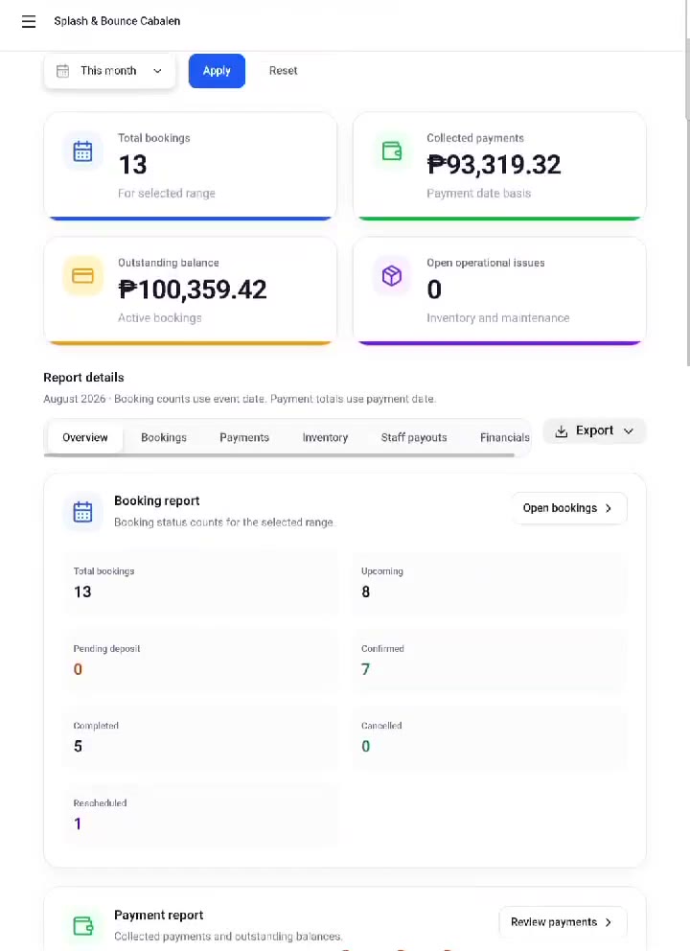The image size is (690, 951).
Task: Click the Total bookings calendar icon
Action: [83, 151]
